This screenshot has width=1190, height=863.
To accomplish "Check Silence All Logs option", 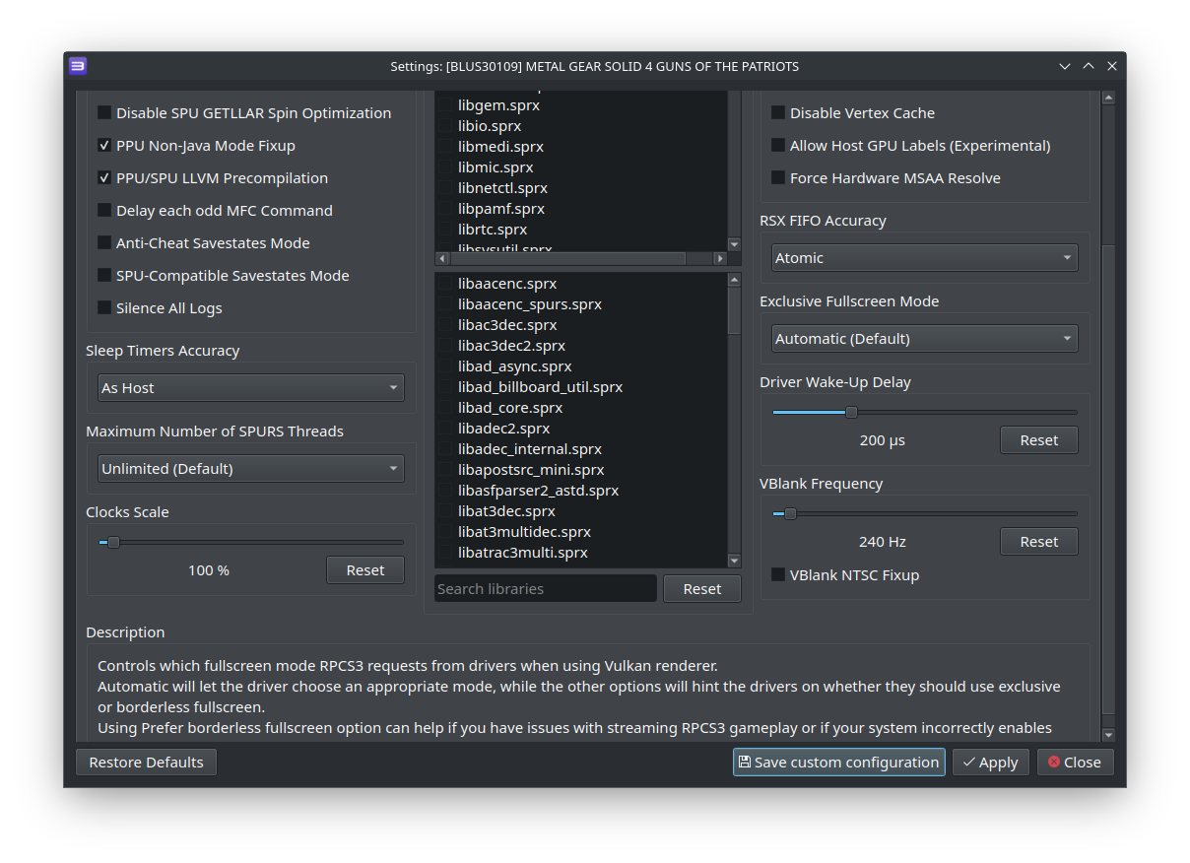I will [104, 308].
